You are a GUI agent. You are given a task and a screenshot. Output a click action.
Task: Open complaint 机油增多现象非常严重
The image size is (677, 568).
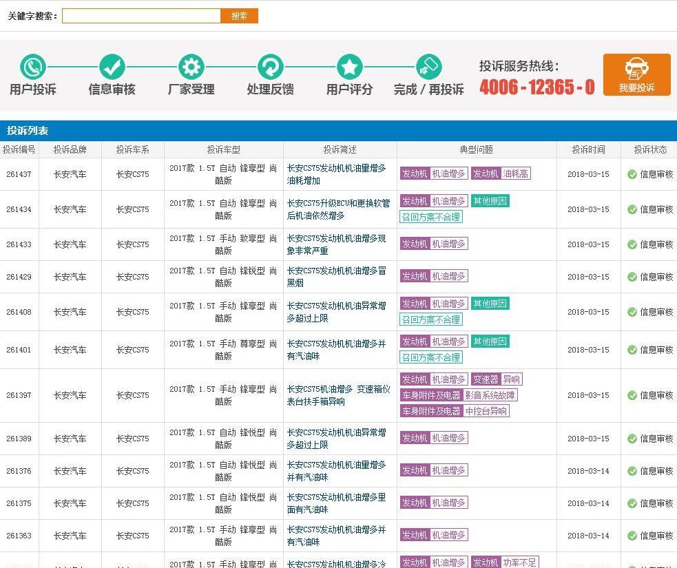pos(336,244)
